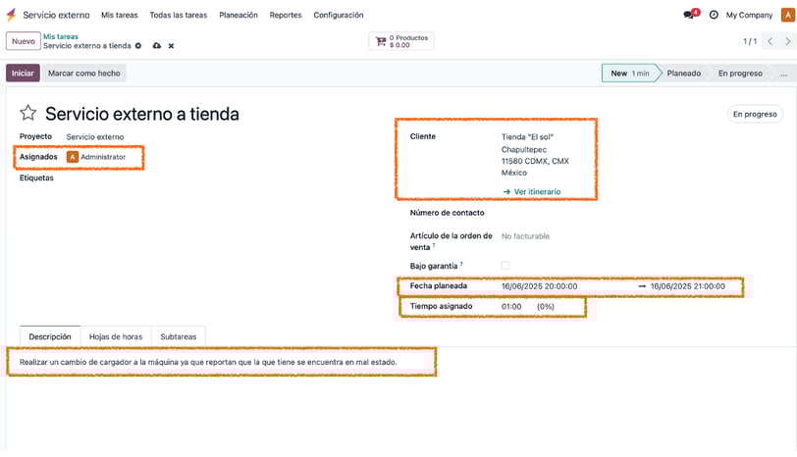Open the En progreso state selector
This screenshot has width=797, height=457.
(x=755, y=114)
